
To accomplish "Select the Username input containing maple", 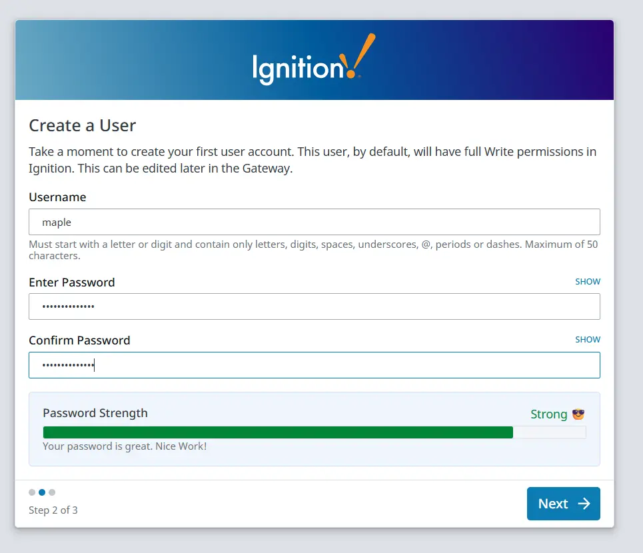I will click(313, 222).
